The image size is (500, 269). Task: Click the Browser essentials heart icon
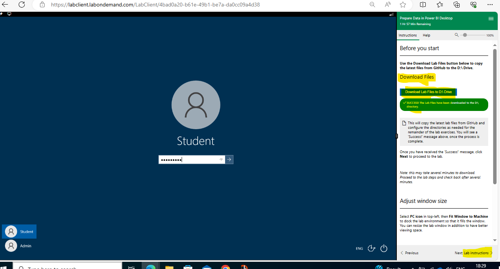473,5
